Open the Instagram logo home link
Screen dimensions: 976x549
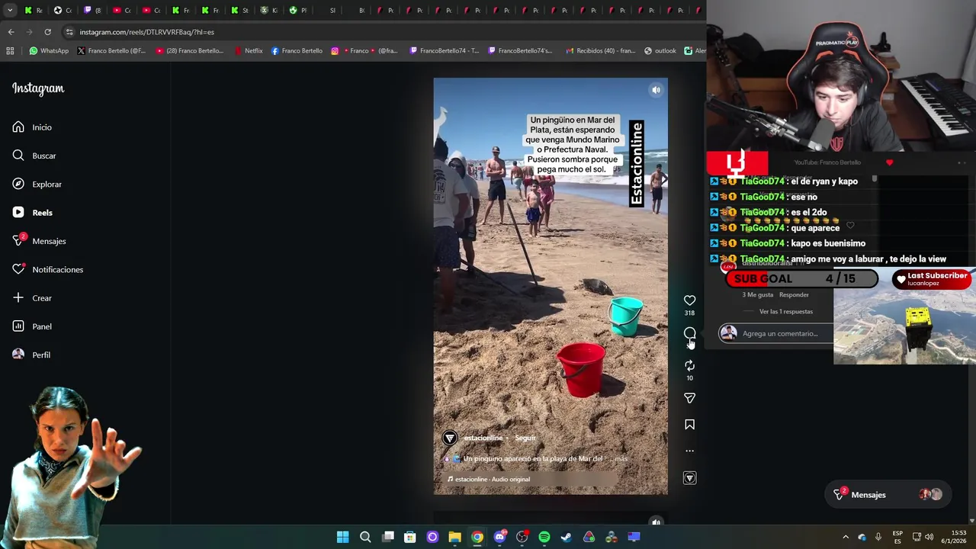pyautogui.click(x=38, y=88)
